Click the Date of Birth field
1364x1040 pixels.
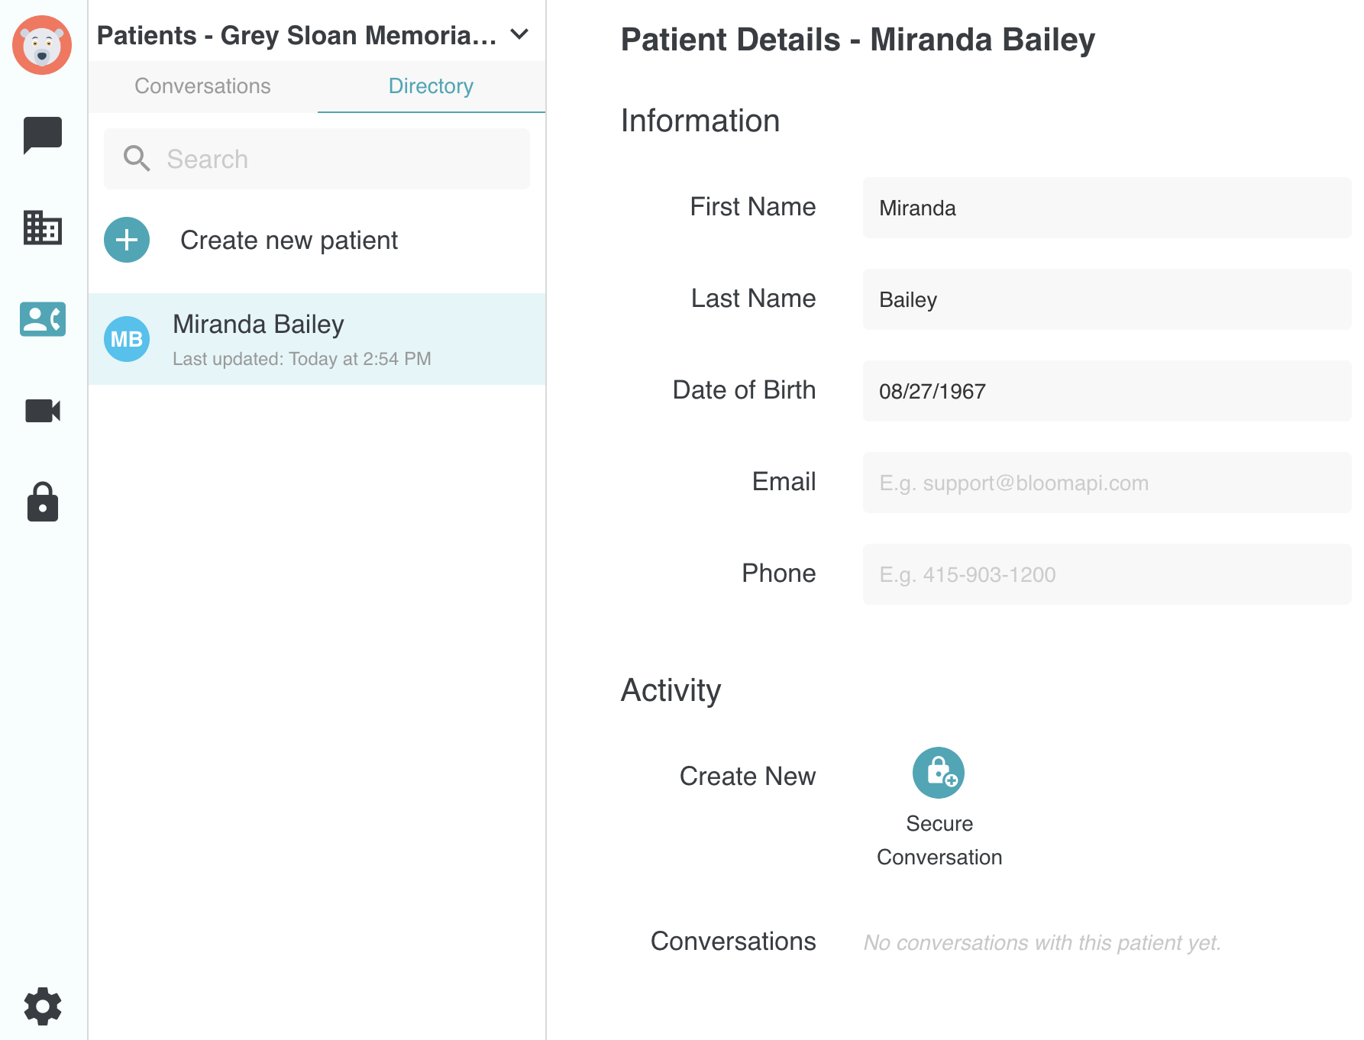point(1107,391)
